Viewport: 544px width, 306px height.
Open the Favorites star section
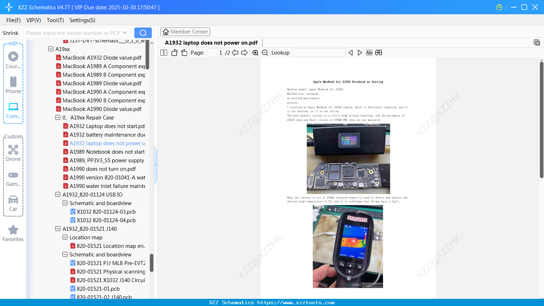(x=13, y=234)
